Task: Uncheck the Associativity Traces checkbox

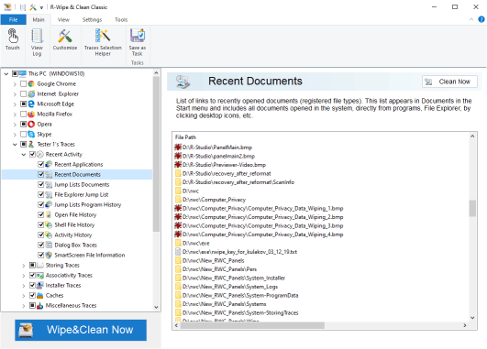Action: click(x=32, y=275)
